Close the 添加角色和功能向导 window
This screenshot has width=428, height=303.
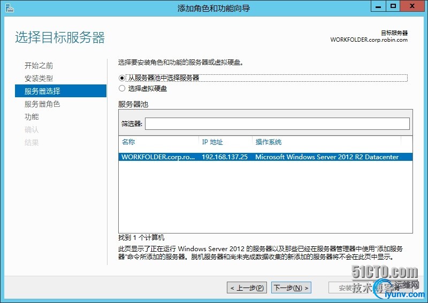pos(412,6)
